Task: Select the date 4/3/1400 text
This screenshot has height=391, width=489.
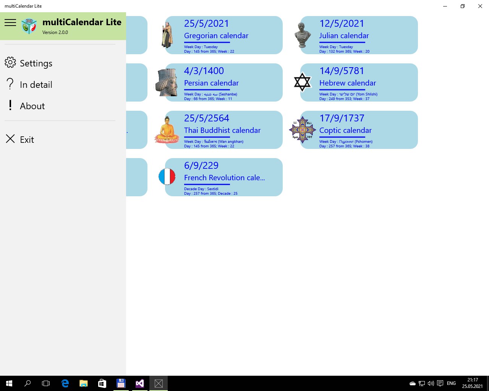Action: [x=204, y=71]
